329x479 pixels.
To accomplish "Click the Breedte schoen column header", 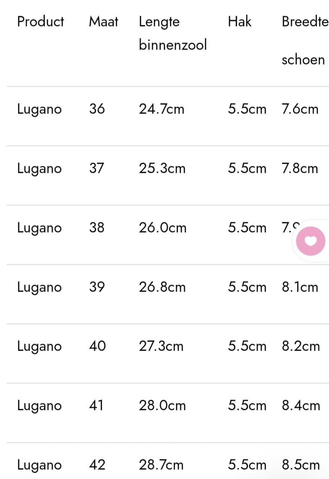I will [x=304, y=40].
